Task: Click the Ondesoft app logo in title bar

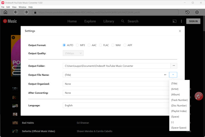Action: 3,3
